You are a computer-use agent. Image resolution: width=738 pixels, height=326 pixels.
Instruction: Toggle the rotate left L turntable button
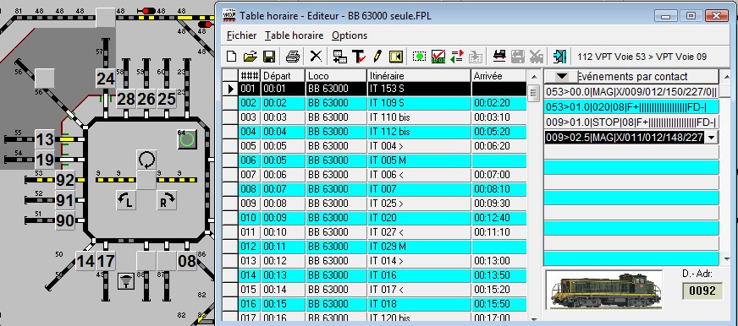point(125,200)
